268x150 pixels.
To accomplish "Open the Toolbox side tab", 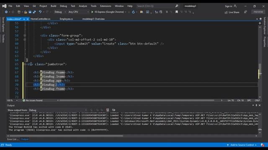I will click(3, 38).
